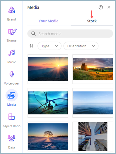Open the Voice-over microphone icon

click(x=12, y=74)
